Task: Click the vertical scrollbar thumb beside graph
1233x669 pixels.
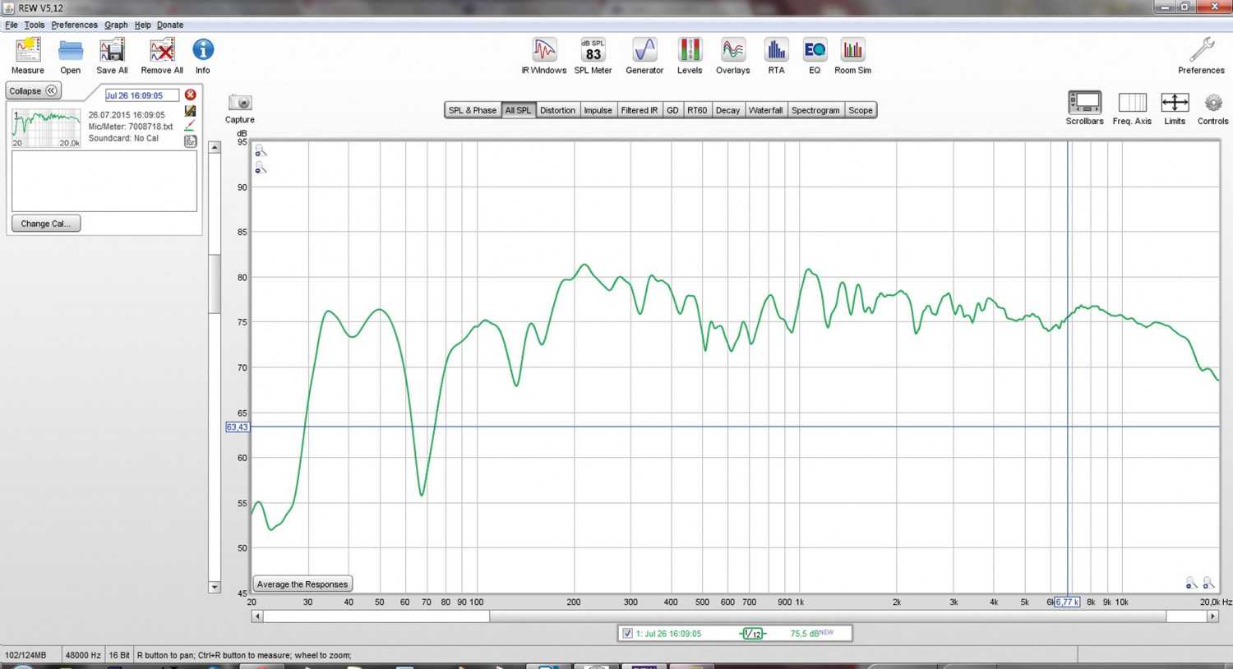Action: (215, 284)
